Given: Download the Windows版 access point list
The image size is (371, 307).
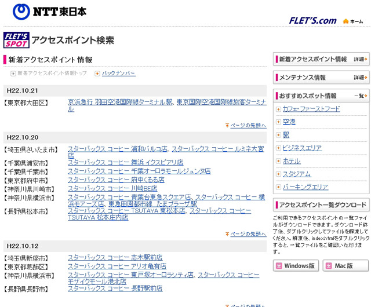Looking at the screenshot, I should pos(296,266).
